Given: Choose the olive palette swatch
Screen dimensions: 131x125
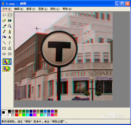Looking at the screenshot, I should tap(20, 111).
